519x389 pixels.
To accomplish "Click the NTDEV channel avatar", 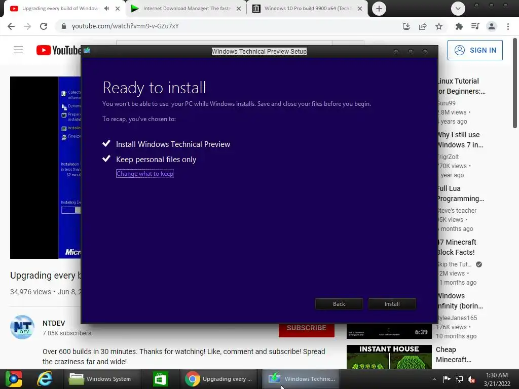I will 22,327.
